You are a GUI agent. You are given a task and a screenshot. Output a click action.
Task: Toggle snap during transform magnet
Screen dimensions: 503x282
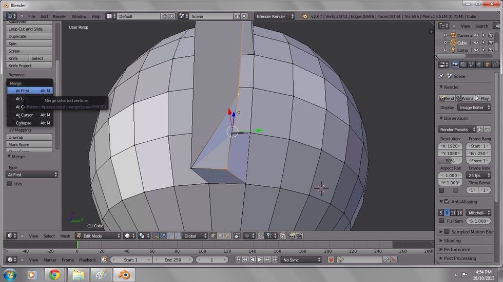(x=261, y=236)
